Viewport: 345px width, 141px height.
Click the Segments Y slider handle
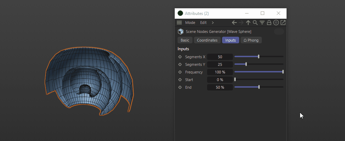[x=246, y=64]
